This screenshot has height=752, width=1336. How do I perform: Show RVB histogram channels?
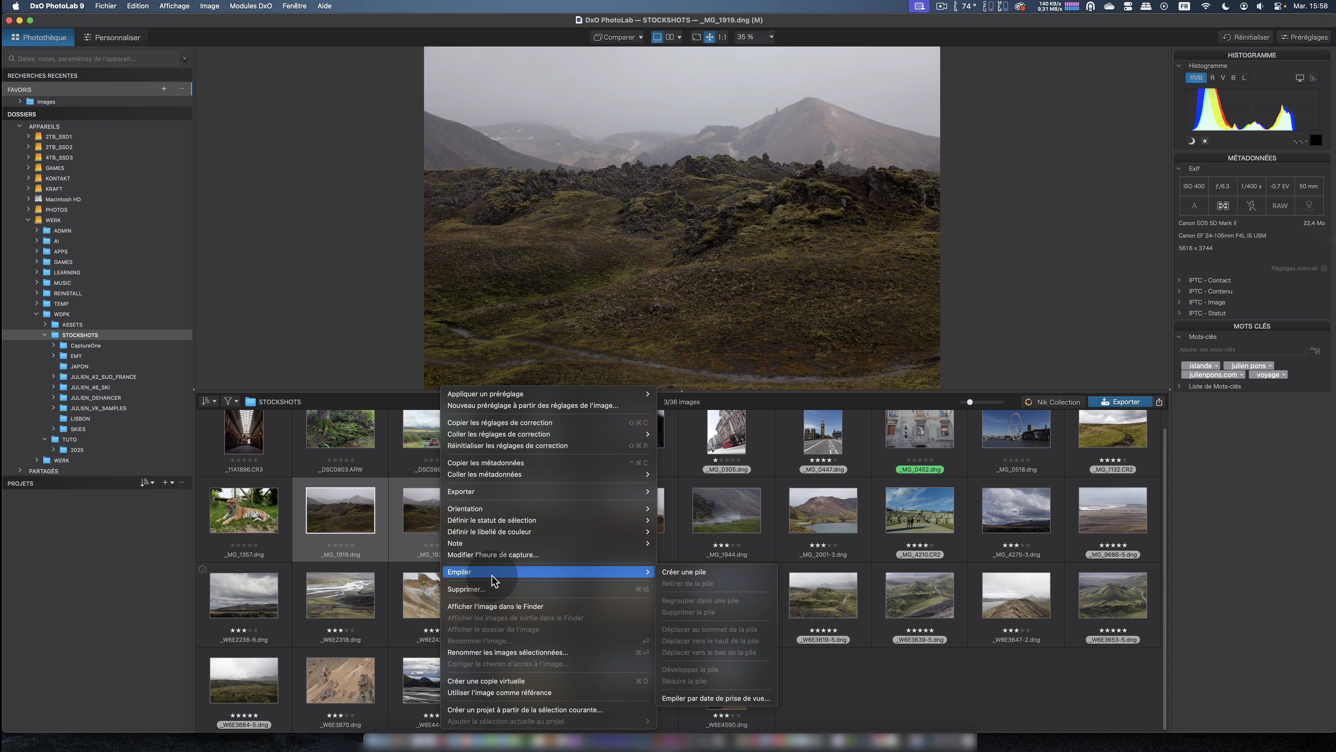(1195, 78)
